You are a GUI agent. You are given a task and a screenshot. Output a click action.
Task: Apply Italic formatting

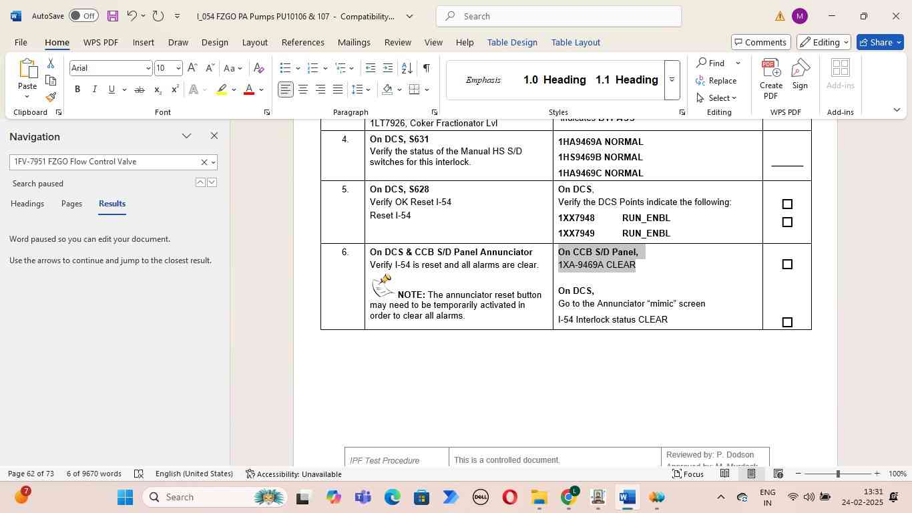click(x=94, y=90)
